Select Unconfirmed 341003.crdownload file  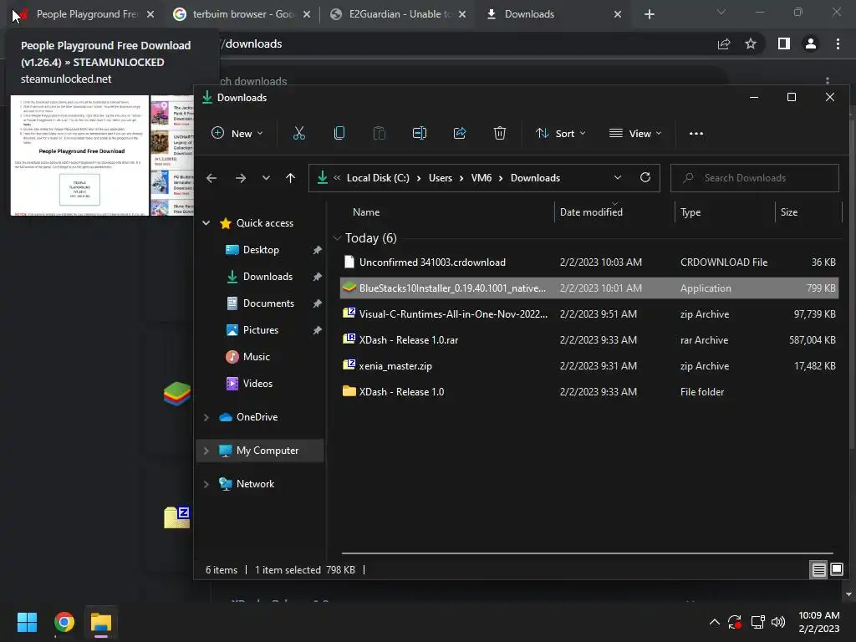pos(588,262)
